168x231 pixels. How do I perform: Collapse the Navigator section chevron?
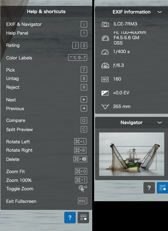160,123
